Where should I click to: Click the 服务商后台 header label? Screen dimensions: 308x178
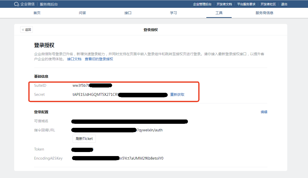coord(49,4)
